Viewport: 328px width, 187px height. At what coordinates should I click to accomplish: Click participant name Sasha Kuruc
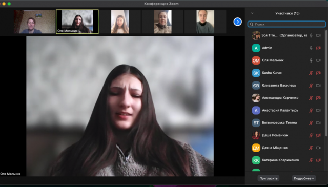tap(272, 73)
